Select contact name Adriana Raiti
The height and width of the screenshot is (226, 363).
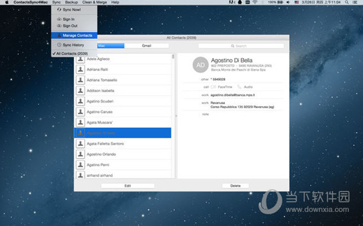(x=97, y=69)
